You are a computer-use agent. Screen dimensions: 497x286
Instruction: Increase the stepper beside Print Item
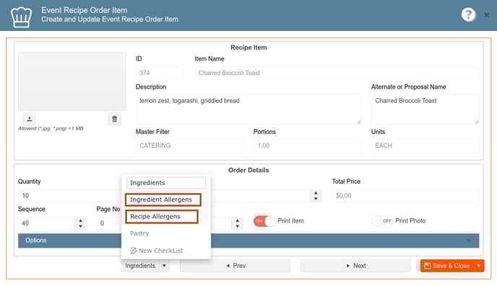(238, 220)
